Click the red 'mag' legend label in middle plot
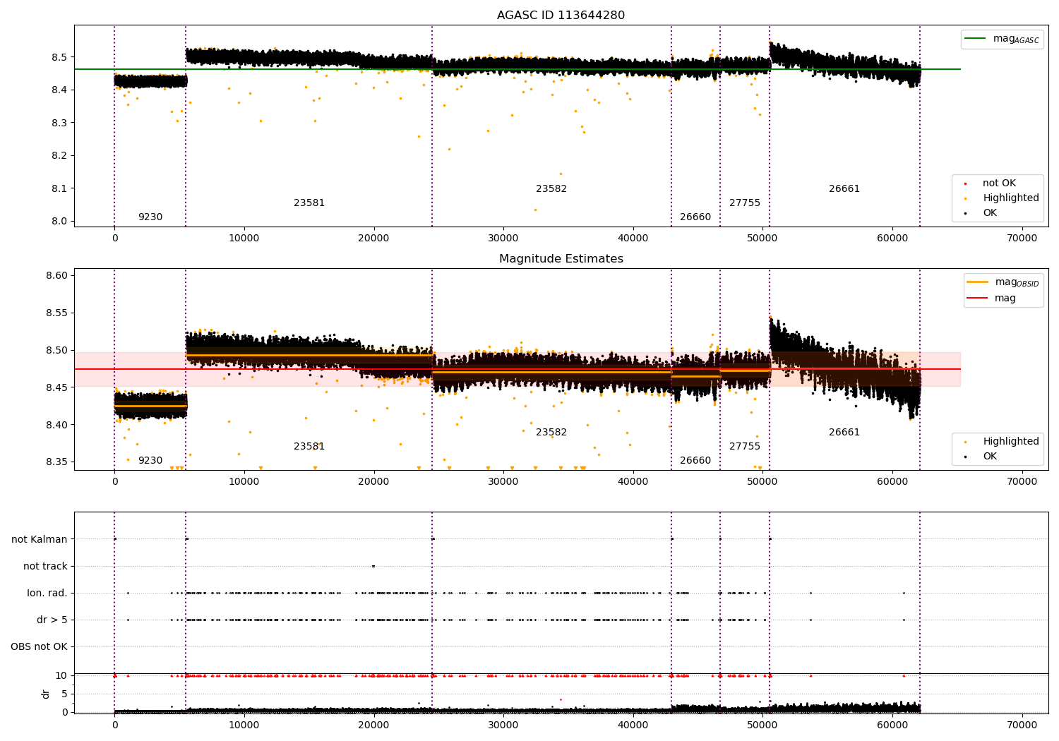Viewport: 1059px width, 741px height. (1005, 299)
